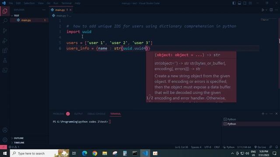Open the Run and Debug view

point(5,41)
